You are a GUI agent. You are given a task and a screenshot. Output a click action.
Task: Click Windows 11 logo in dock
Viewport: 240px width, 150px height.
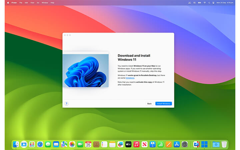pos(204,144)
